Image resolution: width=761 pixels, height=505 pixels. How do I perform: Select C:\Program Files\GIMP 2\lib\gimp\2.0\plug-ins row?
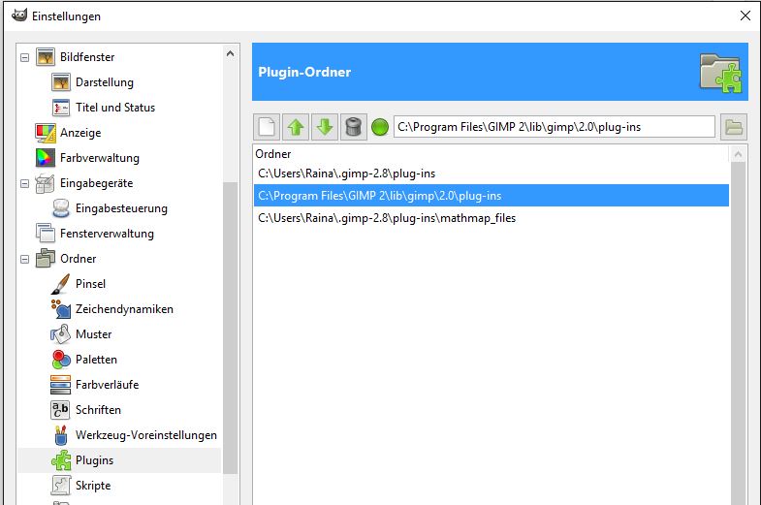(491, 196)
